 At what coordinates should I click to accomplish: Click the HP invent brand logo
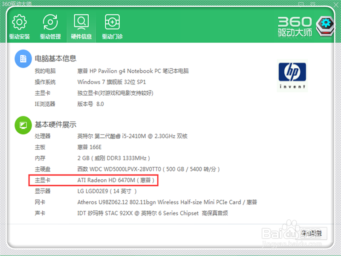click(292, 76)
